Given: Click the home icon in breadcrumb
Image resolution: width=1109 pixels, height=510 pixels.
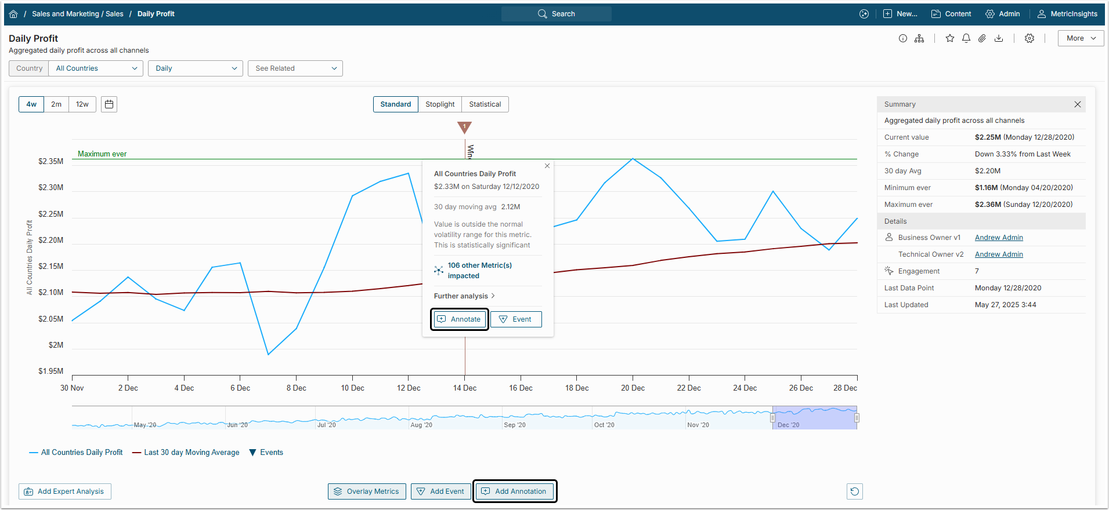Looking at the screenshot, I should (13, 14).
